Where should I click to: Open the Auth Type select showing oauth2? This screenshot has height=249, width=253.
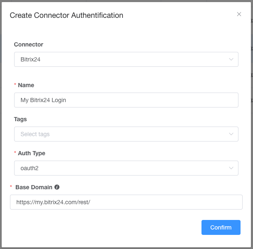(x=120, y=168)
